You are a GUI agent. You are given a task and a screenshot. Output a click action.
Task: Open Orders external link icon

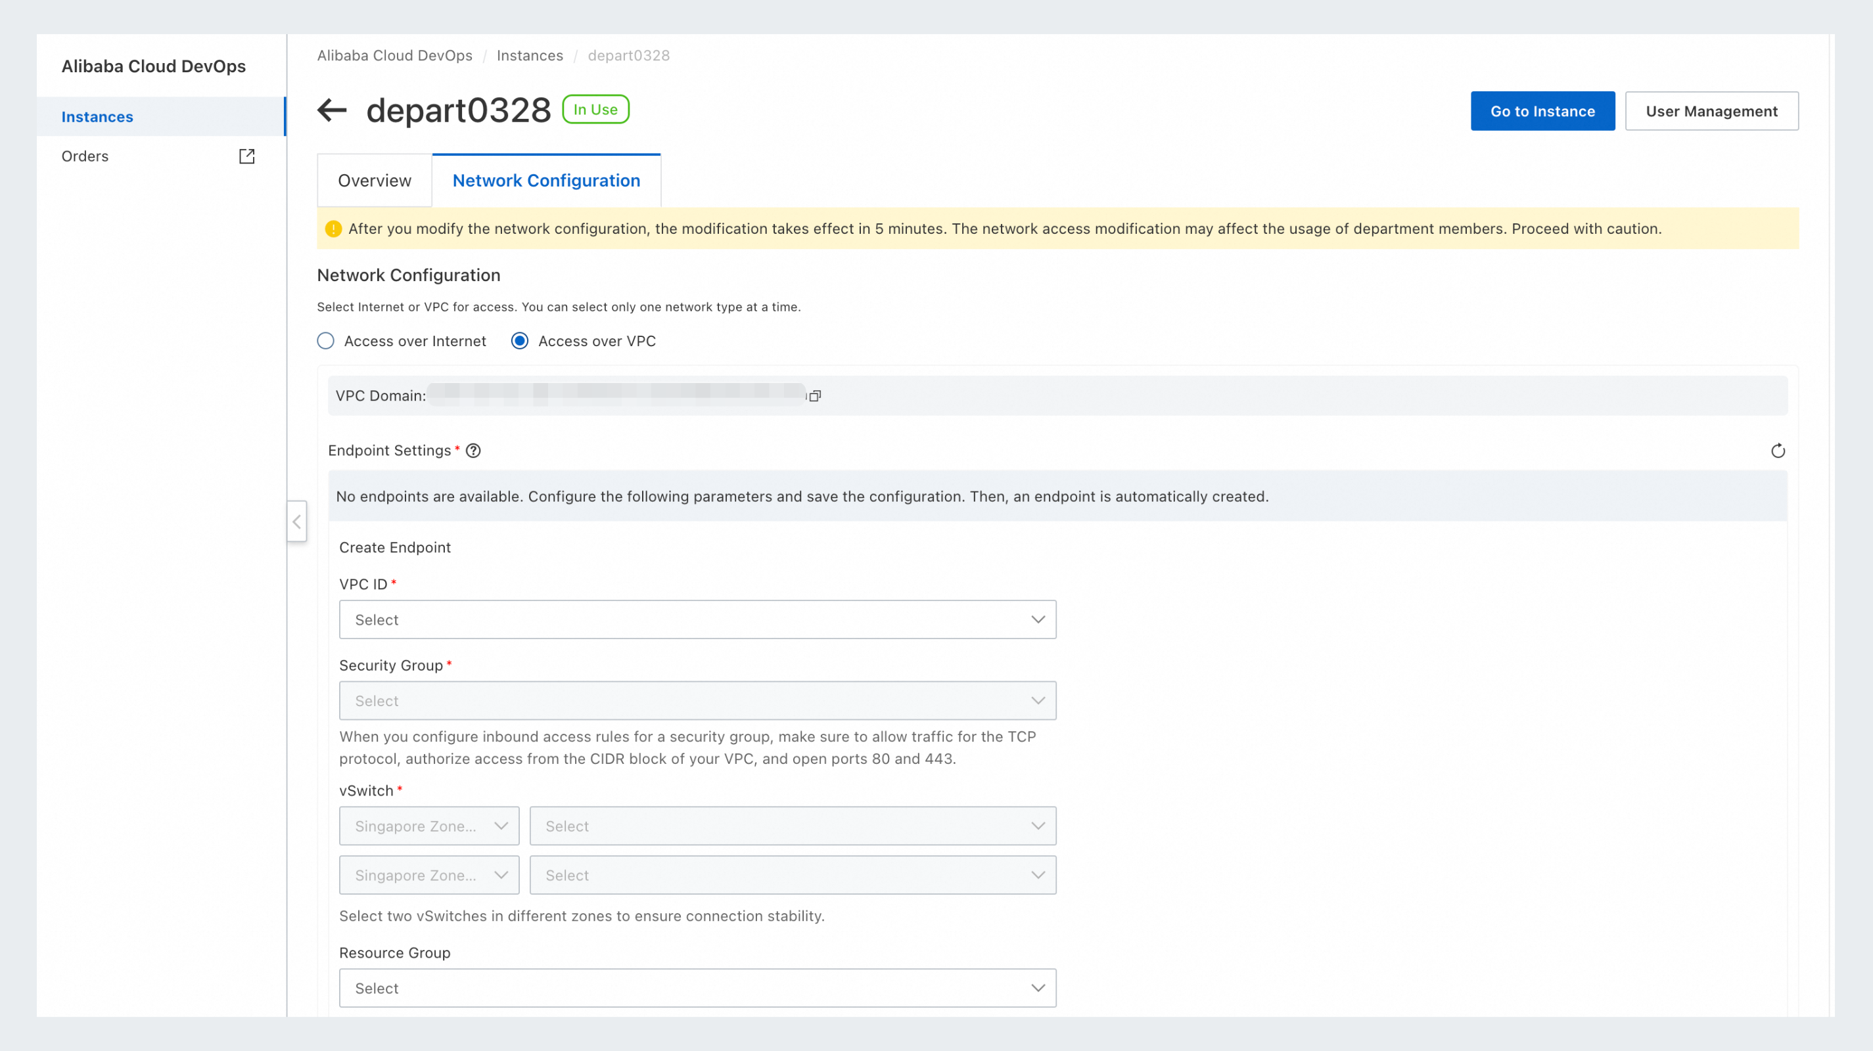pyautogui.click(x=247, y=156)
